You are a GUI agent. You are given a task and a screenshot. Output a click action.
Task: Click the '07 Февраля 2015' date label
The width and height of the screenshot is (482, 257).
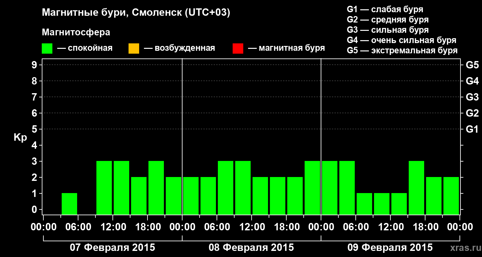[x=112, y=248]
